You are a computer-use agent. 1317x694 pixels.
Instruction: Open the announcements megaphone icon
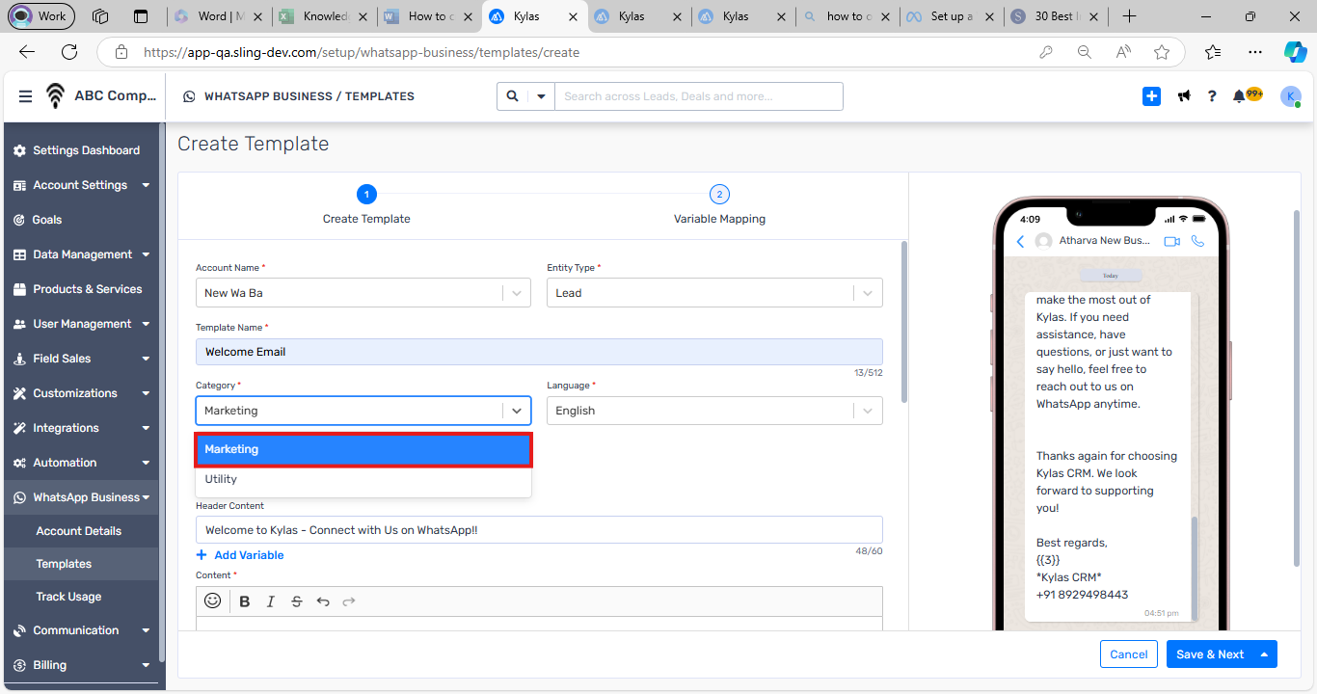click(1184, 96)
